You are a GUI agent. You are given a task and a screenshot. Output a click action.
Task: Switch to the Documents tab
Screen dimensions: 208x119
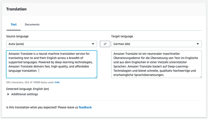point(32,25)
